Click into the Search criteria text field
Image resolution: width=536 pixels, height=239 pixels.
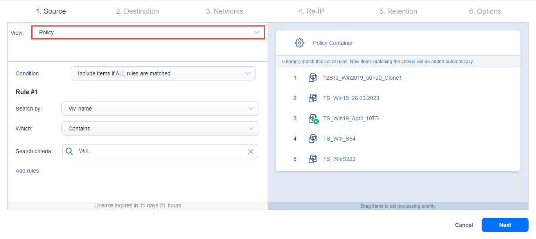(x=160, y=151)
